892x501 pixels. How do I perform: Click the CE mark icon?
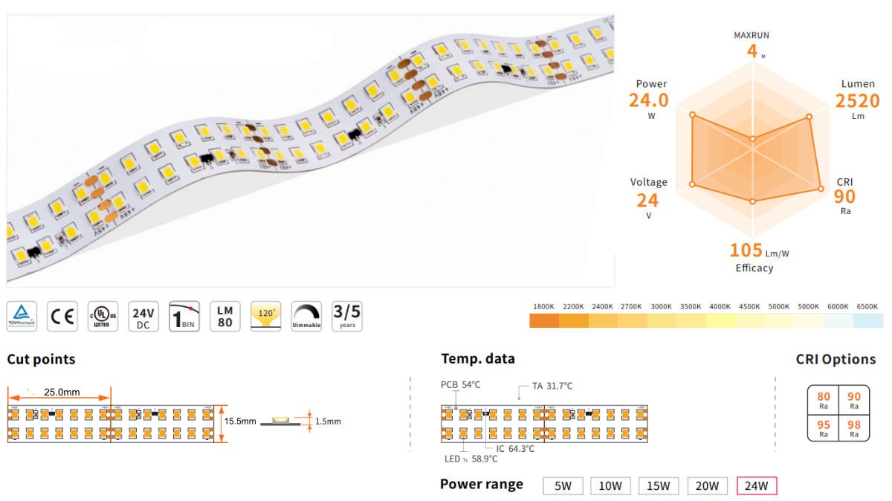point(62,317)
